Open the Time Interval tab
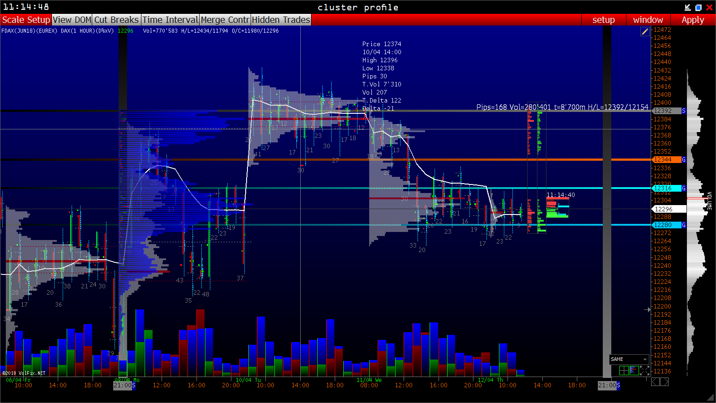Viewport: 716px width, 403px height. click(170, 20)
